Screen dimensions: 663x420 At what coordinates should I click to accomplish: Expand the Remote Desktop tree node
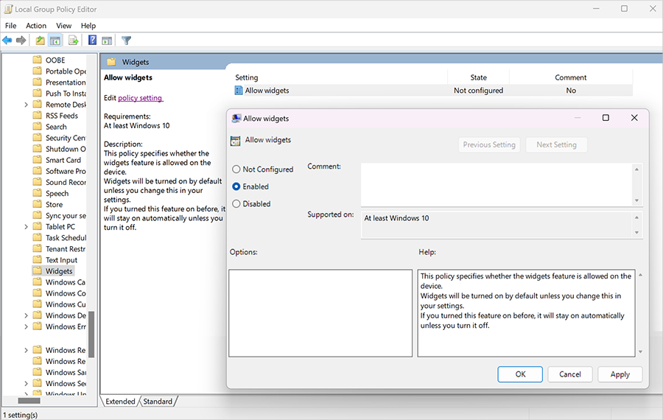pyautogui.click(x=27, y=105)
